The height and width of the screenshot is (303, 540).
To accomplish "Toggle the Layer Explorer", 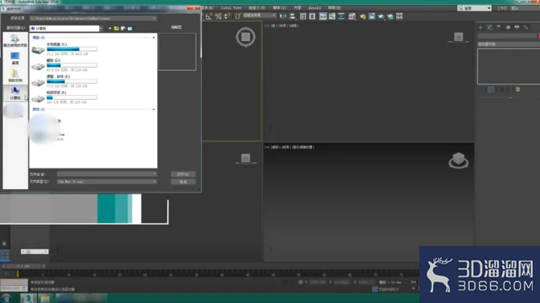I will click(312, 16).
